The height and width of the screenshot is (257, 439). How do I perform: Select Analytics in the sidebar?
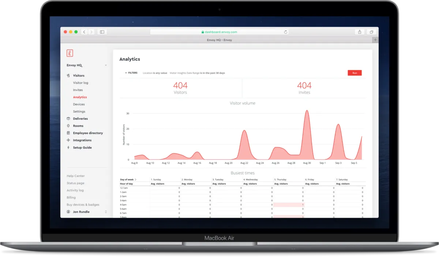[80, 97]
